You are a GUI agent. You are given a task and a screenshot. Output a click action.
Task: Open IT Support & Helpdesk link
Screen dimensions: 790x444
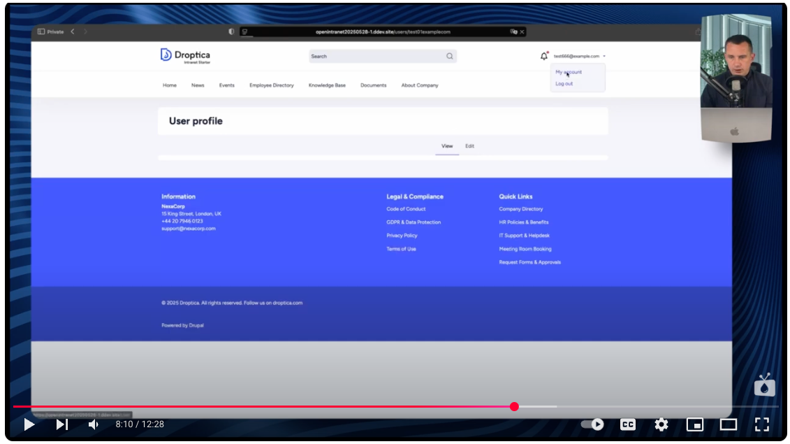click(524, 236)
